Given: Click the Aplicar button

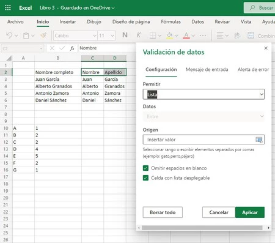Looking at the screenshot, I should click(250, 212).
